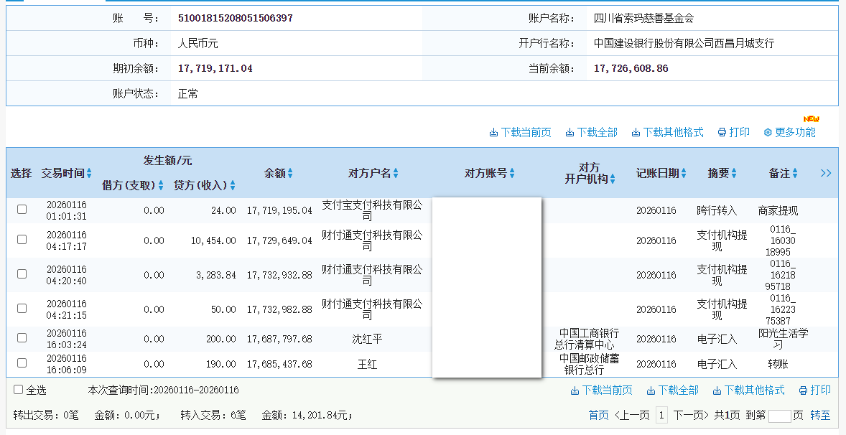846x435 pixels.
Task: Open 更多功能 gear icon
Action: pos(768,133)
